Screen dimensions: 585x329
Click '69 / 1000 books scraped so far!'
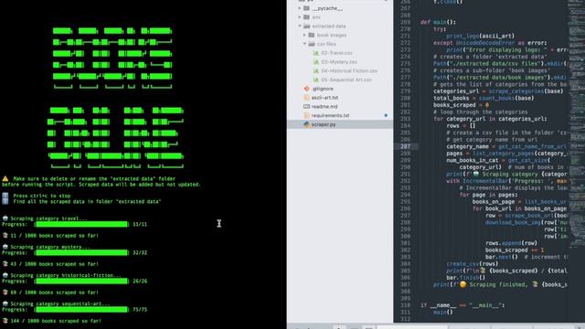click(x=54, y=292)
